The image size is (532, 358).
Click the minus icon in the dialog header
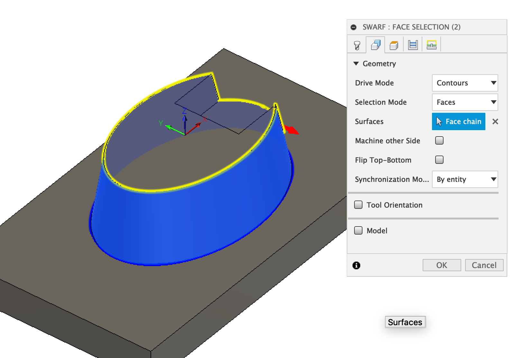354,27
